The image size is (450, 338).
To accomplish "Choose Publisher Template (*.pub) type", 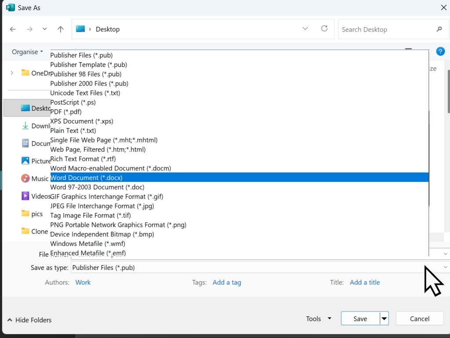I will pyautogui.click(x=240, y=65).
